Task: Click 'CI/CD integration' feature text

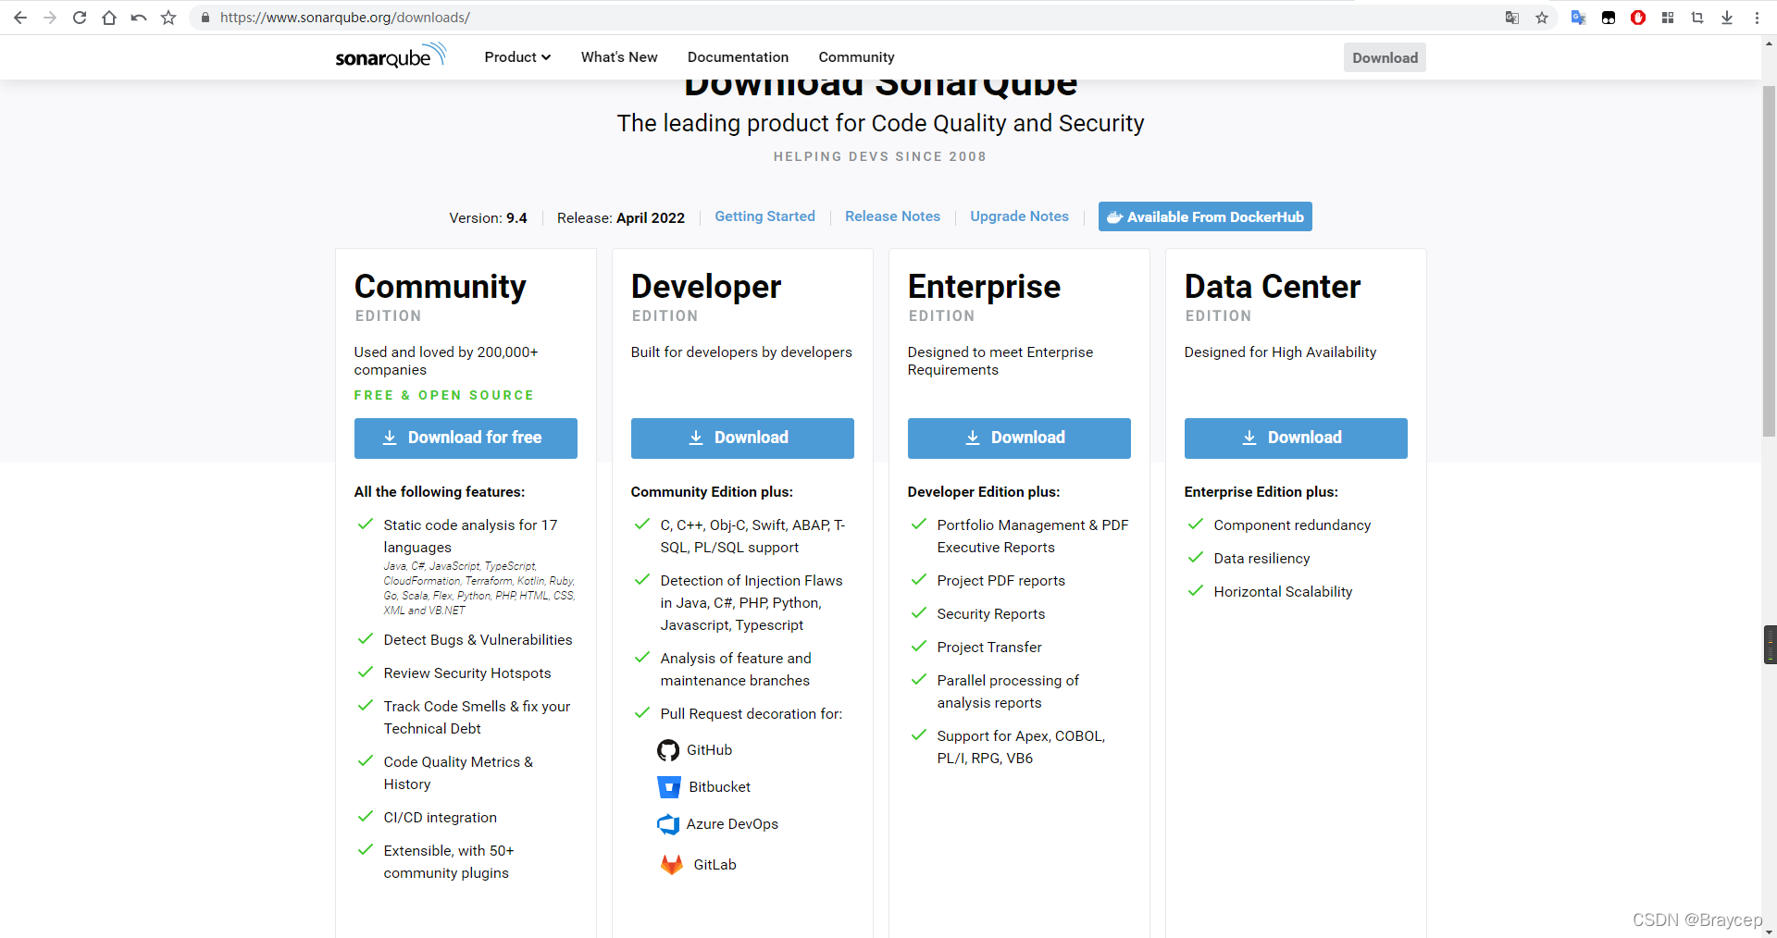Action: pyautogui.click(x=441, y=818)
